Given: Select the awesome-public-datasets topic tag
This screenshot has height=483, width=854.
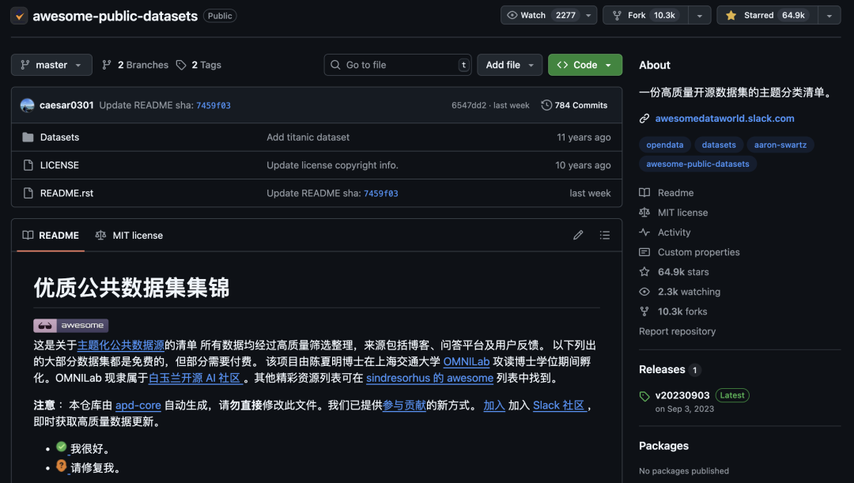Looking at the screenshot, I should point(697,164).
